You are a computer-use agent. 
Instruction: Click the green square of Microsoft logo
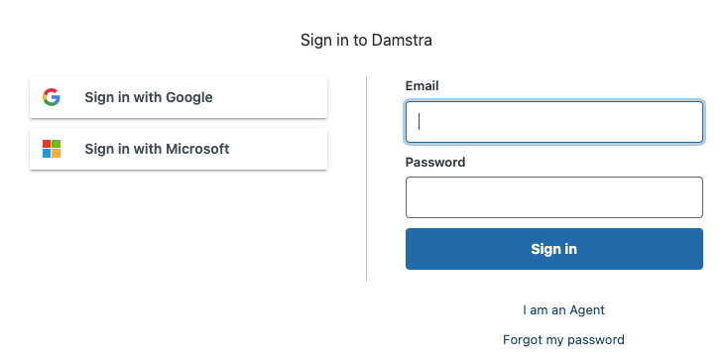tap(57, 145)
